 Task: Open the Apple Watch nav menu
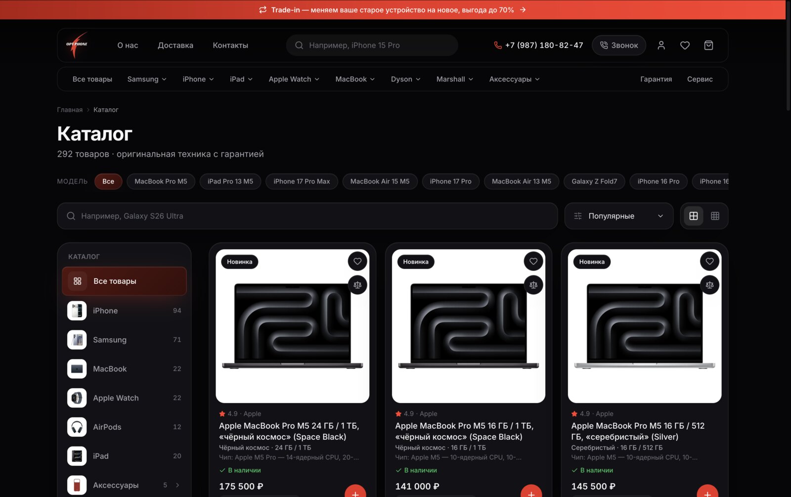pos(294,79)
